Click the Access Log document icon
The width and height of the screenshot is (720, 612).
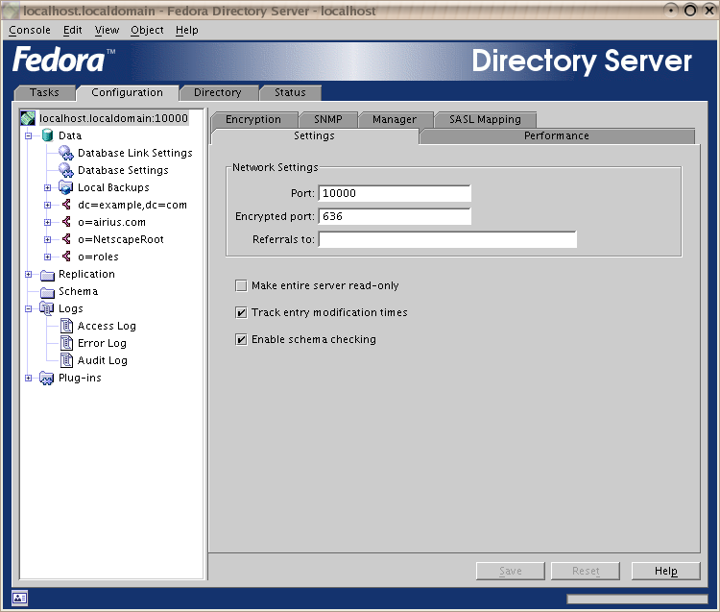(x=66, y=326)
